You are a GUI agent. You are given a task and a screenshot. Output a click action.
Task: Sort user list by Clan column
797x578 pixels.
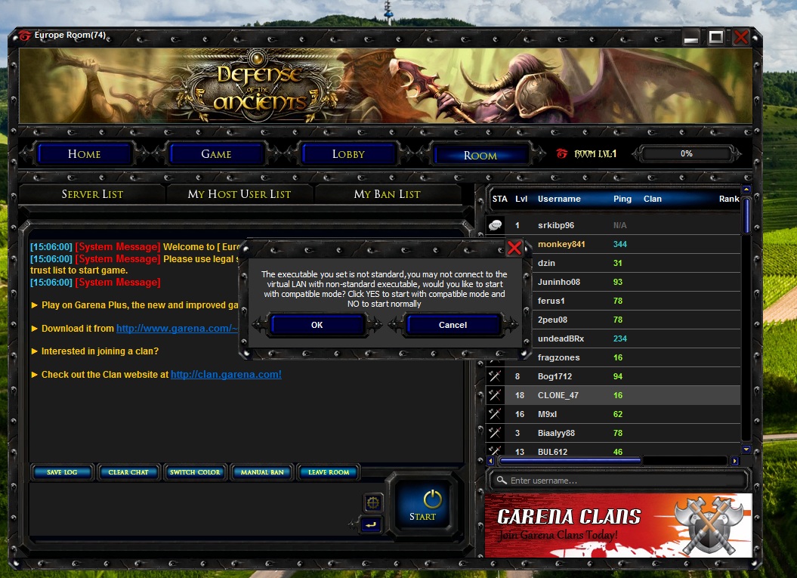653,199
